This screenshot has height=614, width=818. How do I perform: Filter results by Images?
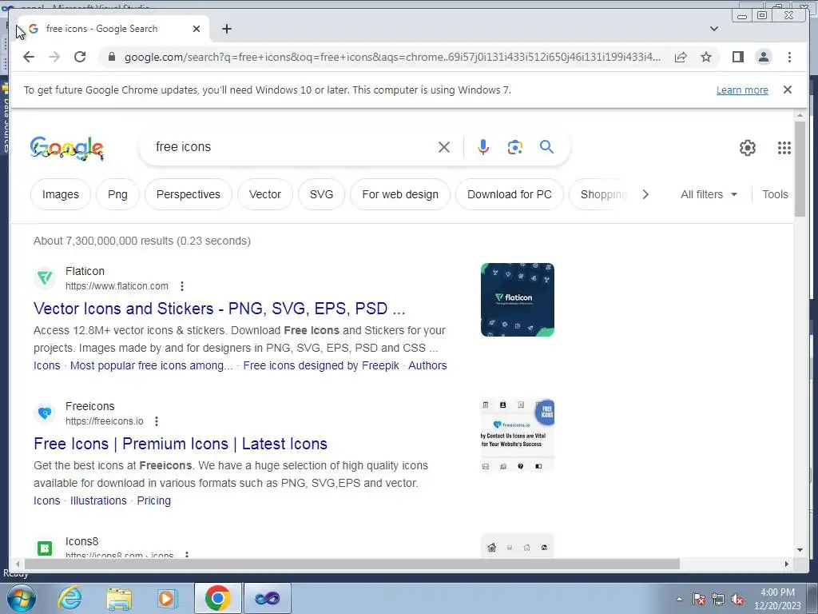pos(61,194)
